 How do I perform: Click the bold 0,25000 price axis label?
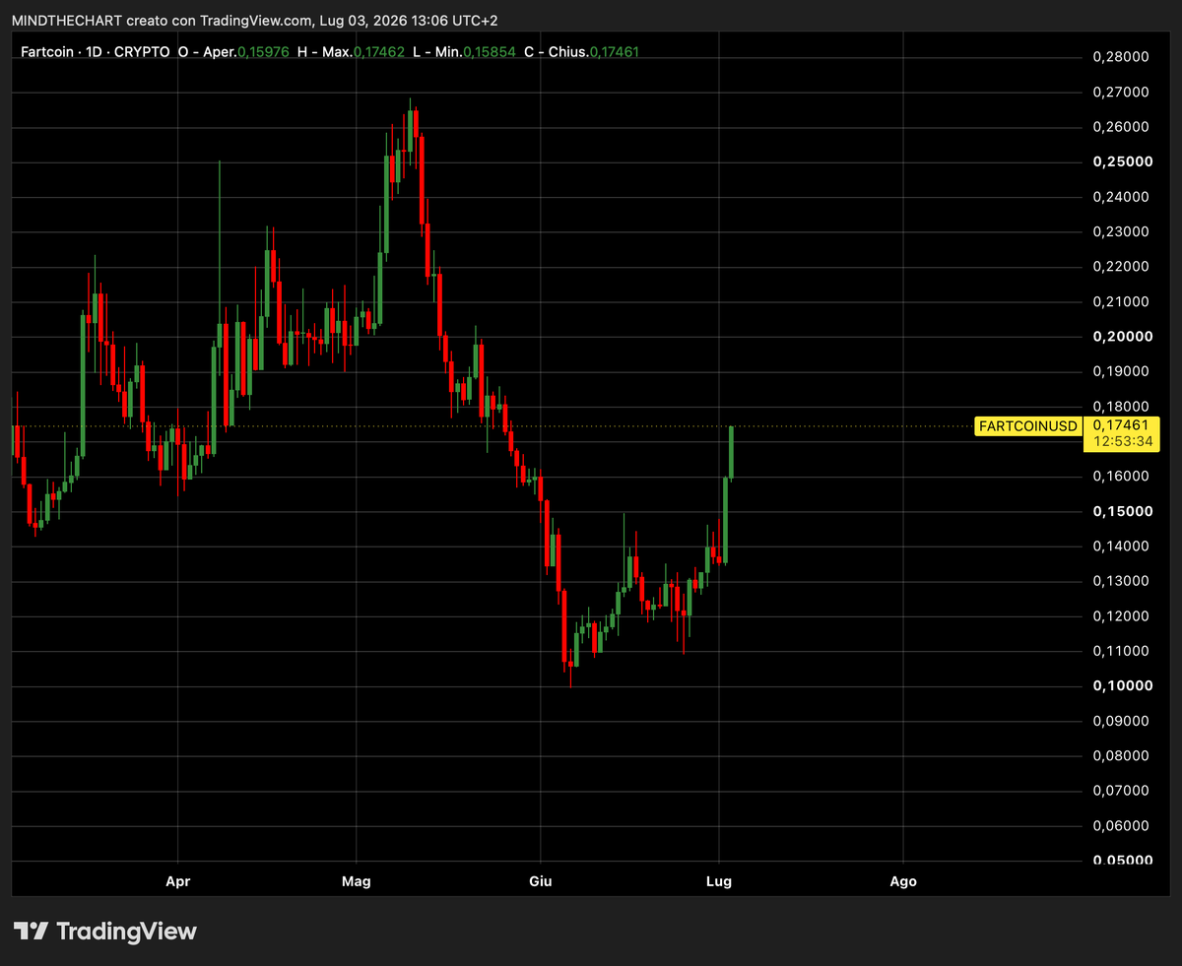[1121, 161]
